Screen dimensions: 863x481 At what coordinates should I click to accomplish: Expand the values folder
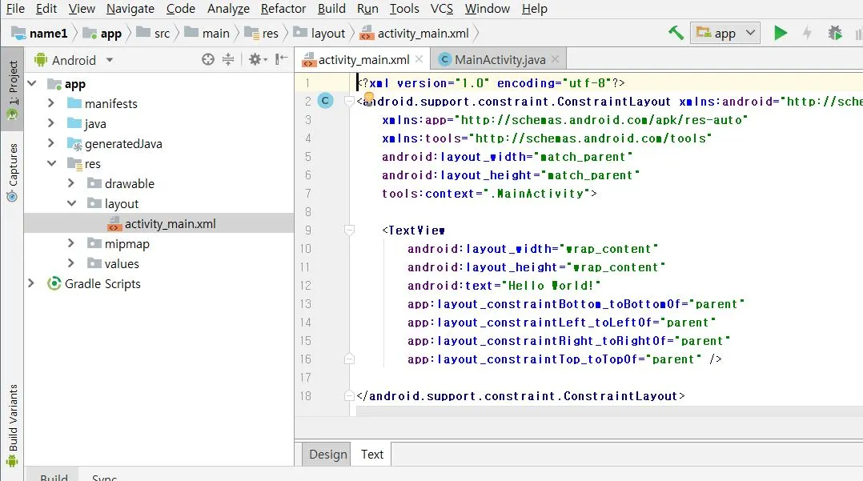tap(71, 263)
